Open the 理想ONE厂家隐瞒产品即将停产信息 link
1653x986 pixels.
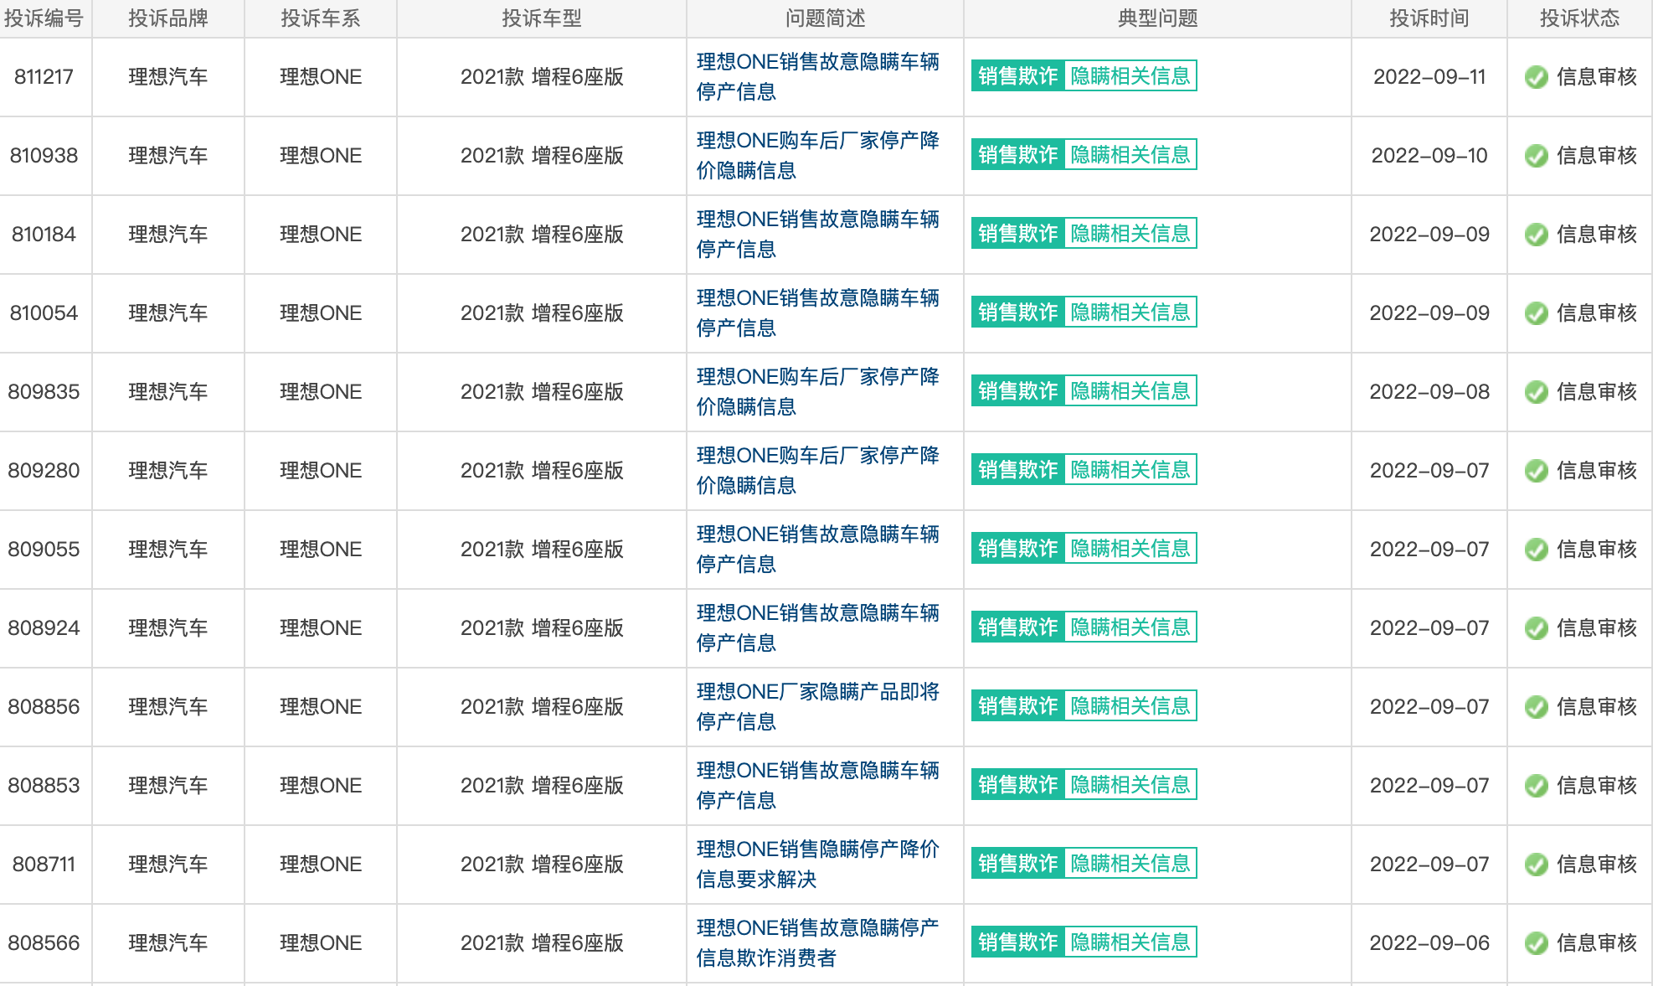pyautogui.click(x=818, y=706)
